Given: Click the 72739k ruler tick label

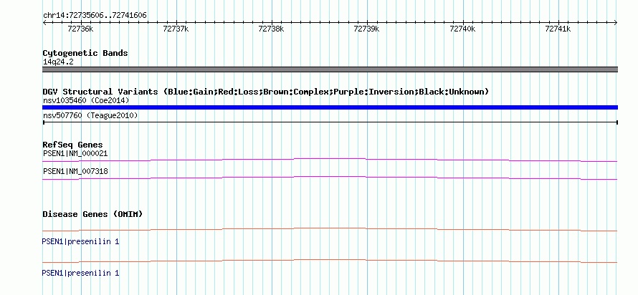Looking at the screenshot, I should tap(366, 29).
